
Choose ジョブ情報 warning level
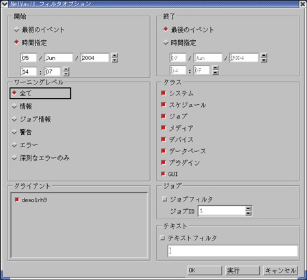[x=14, y=119]
